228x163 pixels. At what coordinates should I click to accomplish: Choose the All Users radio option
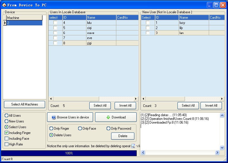coord(6,116)
